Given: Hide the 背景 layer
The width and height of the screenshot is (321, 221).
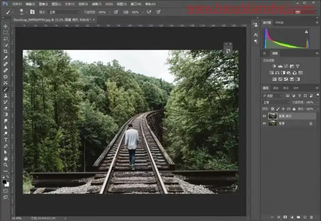Looking at the screenshot, I should (264, 123).
